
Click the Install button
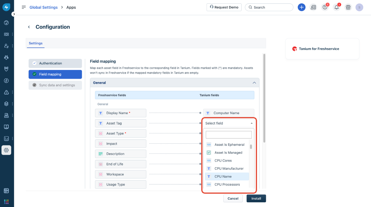(256, 199)
